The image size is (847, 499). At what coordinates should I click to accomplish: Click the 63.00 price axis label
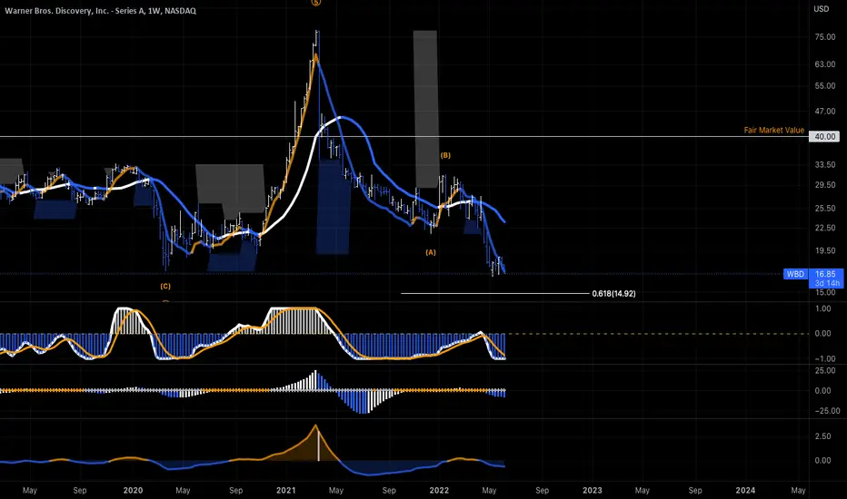tap(825, 64)
